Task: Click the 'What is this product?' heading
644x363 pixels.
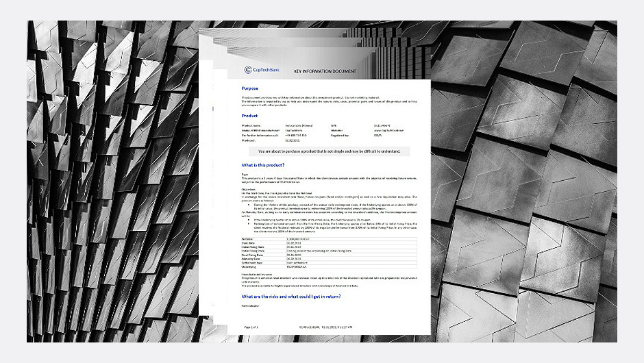Action: pyautogui.click(x=263, y=165)
